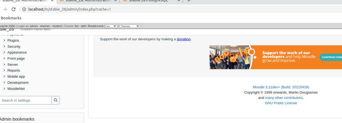Expand the Server section chevron
The width and height of the screenshot is (342, 123).
5,64
